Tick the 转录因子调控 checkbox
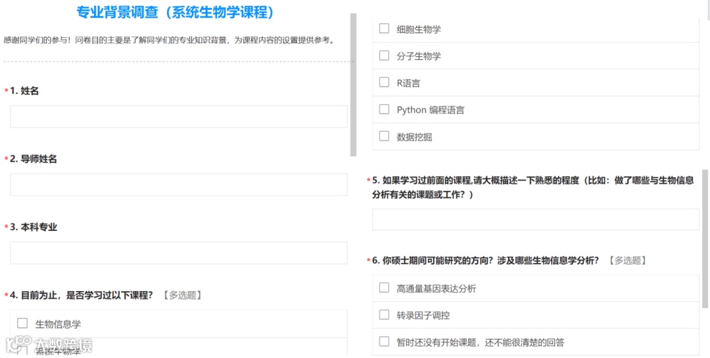The width and height of the screenshot is (710, 358). [x=384, y=315]
